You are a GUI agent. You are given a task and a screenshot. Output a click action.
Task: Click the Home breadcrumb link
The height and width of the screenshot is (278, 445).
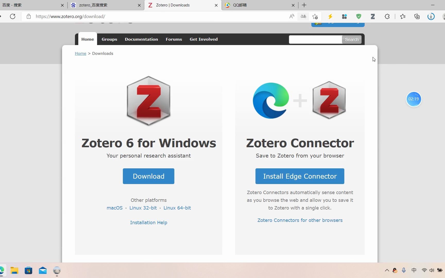click(x=81, y=53)
